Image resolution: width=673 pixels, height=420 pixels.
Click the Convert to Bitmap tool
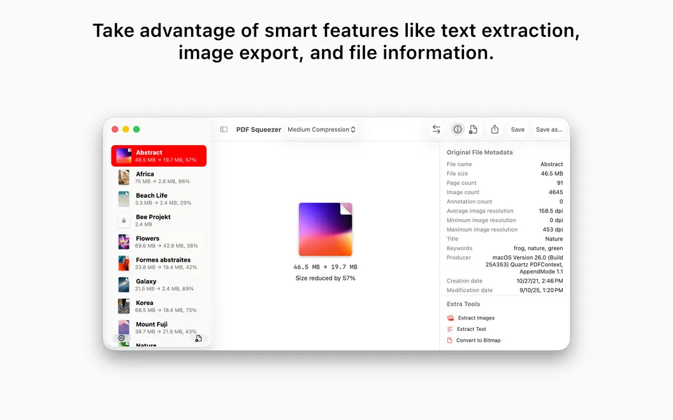point(474,340)
